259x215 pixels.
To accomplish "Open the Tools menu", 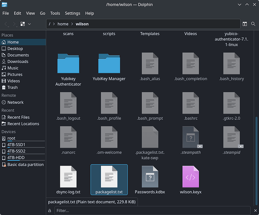I will [x=55, y=13].
